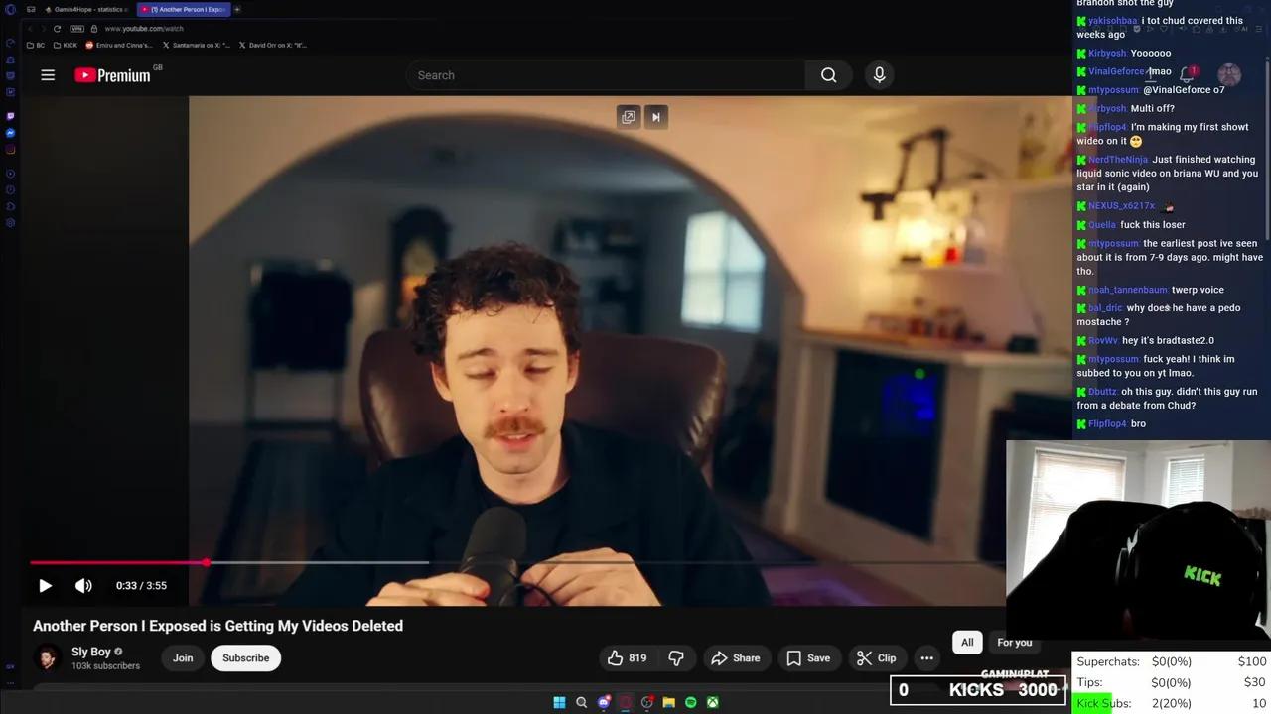Click chat username Quella
The height and width of the screenshot is (714, 1271).
1102,225
